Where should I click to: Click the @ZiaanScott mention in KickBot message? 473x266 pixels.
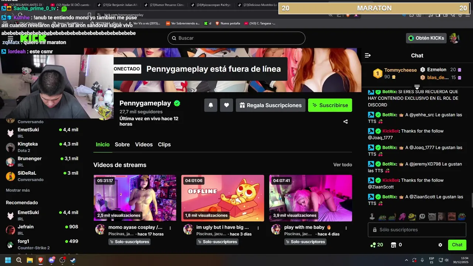tap(381, 187)
